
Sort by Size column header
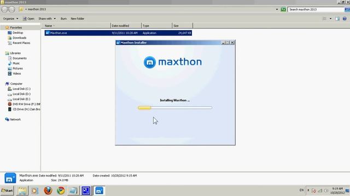[182, 26]
